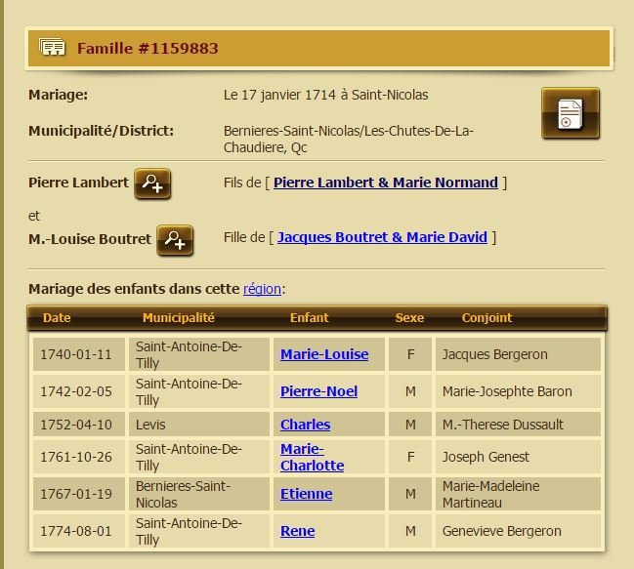Click the marriage date text Le 17 janvier 1714
Viewport: 634px width, 569px height.
279,95
